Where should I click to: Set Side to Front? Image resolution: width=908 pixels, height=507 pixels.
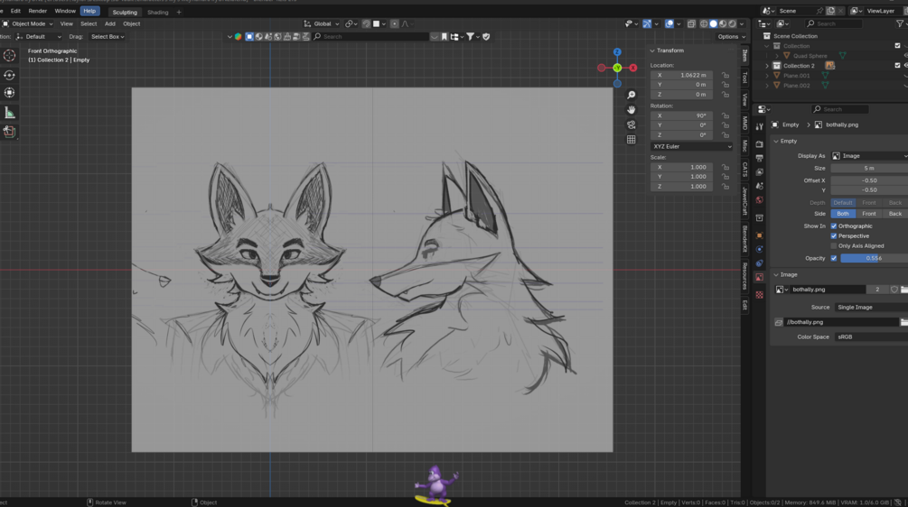[x=868, y=214]
